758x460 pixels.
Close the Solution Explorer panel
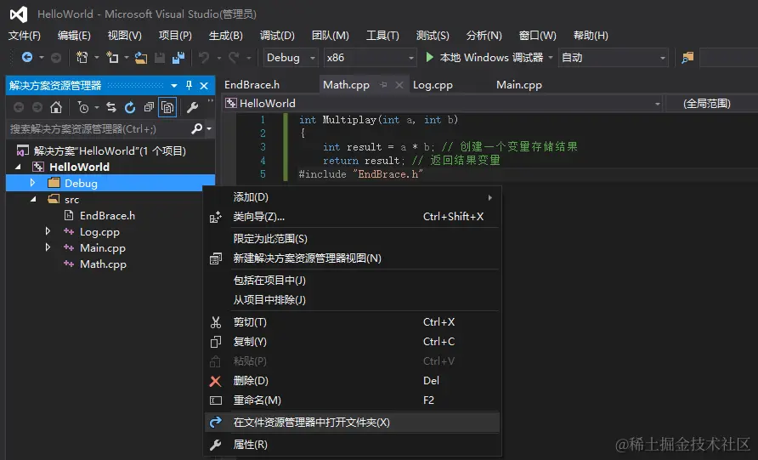coord(204,86)
